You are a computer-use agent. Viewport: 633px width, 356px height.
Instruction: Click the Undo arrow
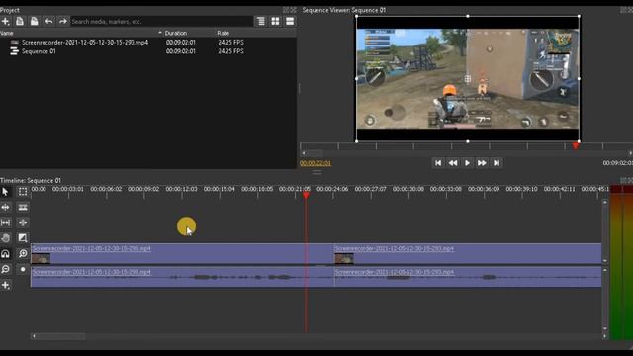point(48,21)
